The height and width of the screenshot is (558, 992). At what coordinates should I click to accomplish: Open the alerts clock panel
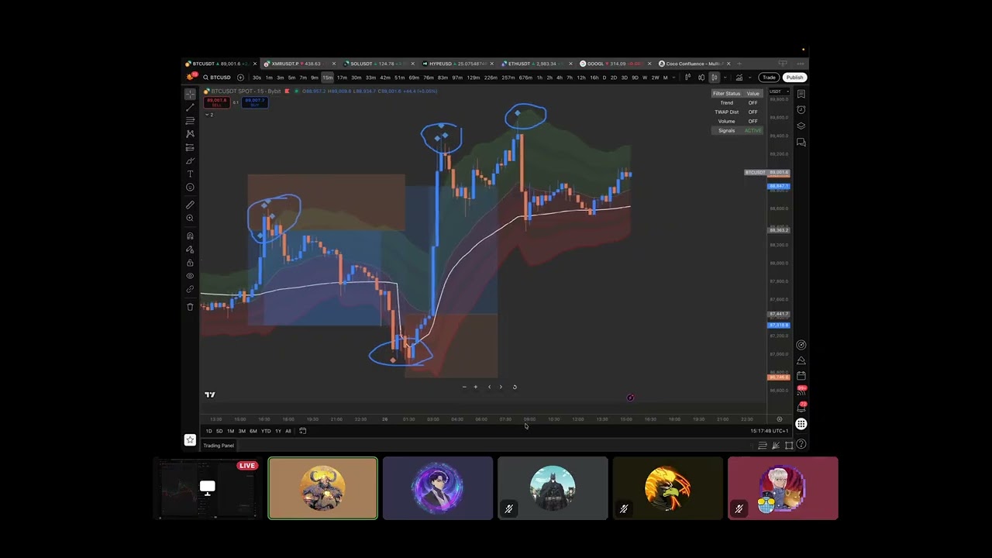(801, 109)
